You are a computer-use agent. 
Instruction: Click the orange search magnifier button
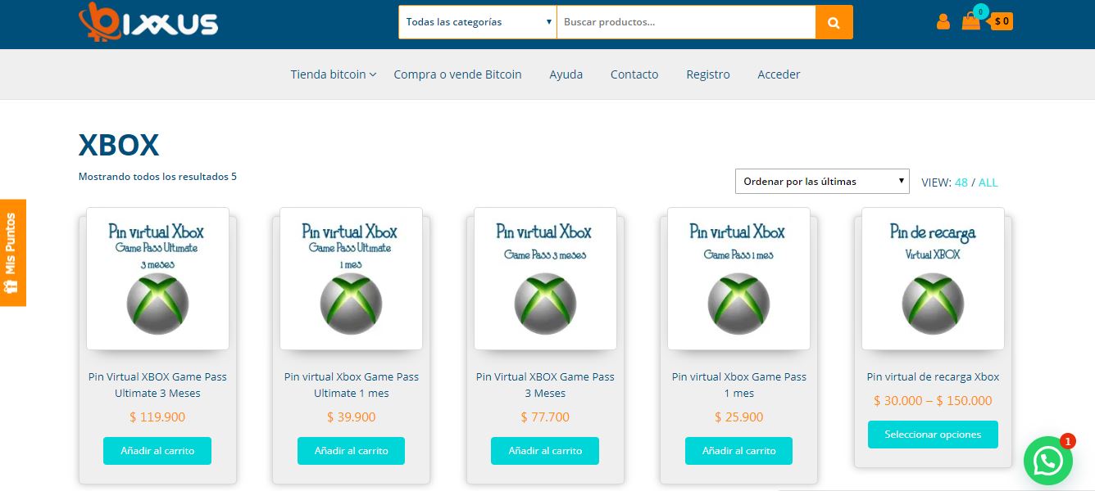pos(834,22)
